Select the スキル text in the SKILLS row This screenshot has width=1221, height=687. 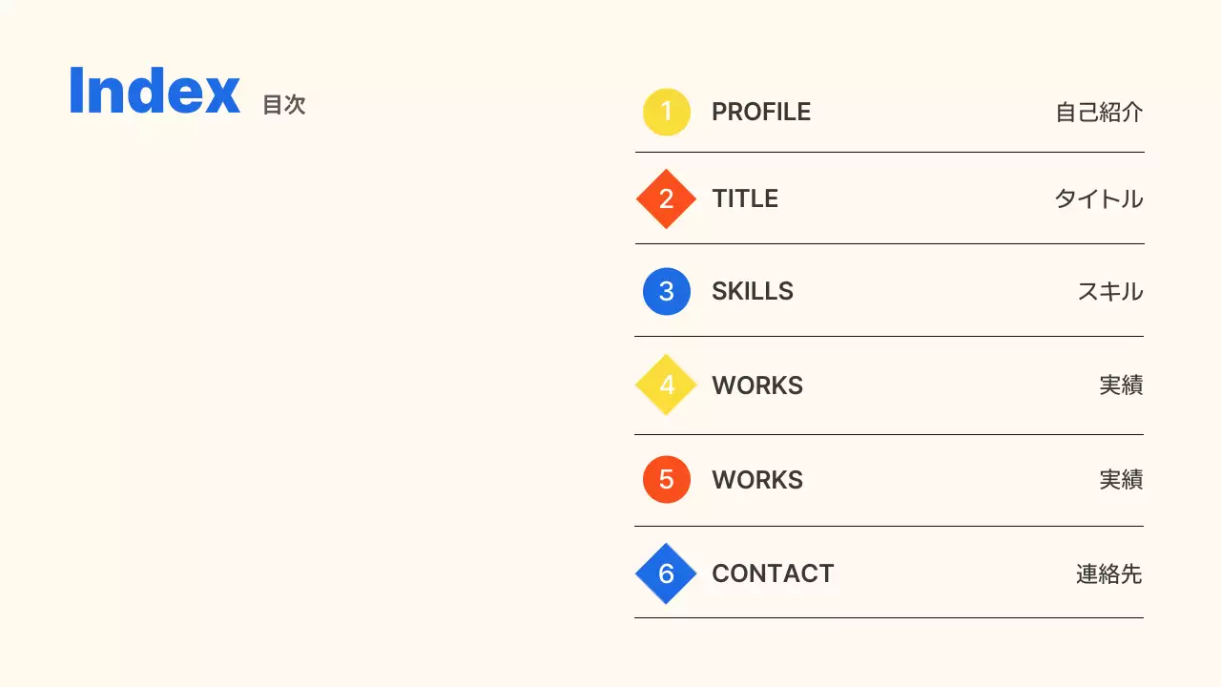point(1110,292)
